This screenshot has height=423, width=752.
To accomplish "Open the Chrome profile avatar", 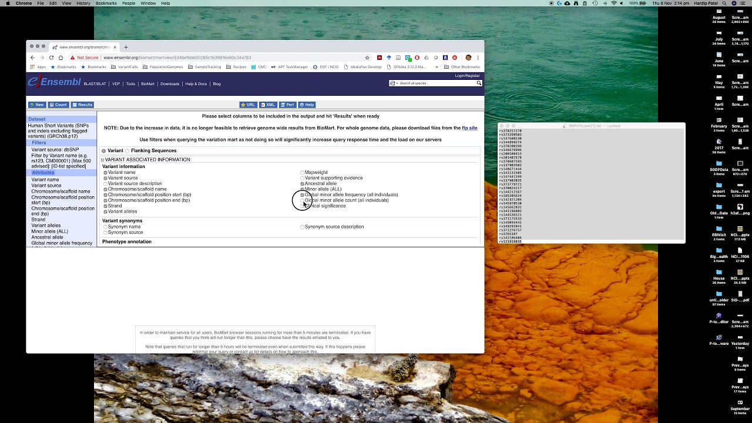I will pyautogui.click(x=468, y=58).
